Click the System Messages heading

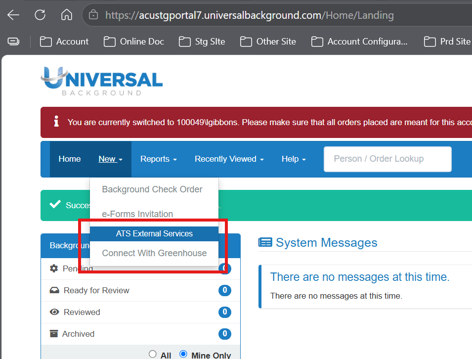326,243
